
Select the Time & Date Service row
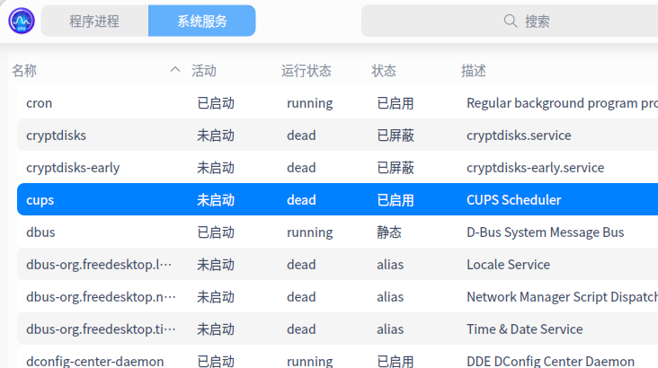point(524,329)
